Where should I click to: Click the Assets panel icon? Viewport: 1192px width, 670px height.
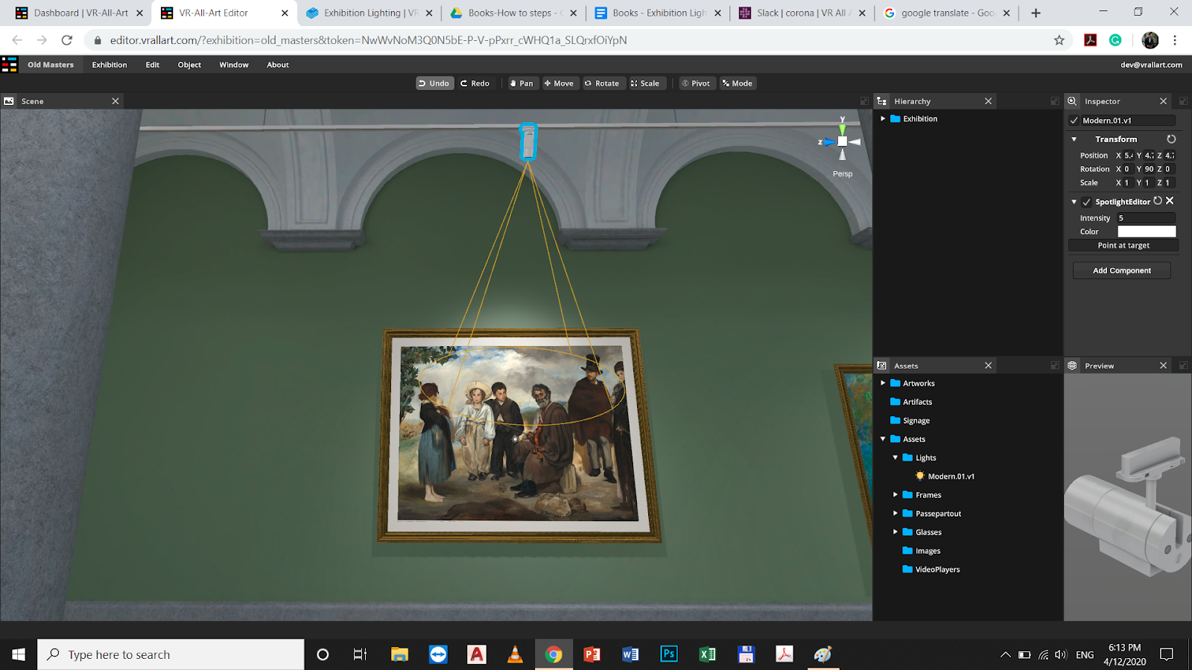coord(882,366)
